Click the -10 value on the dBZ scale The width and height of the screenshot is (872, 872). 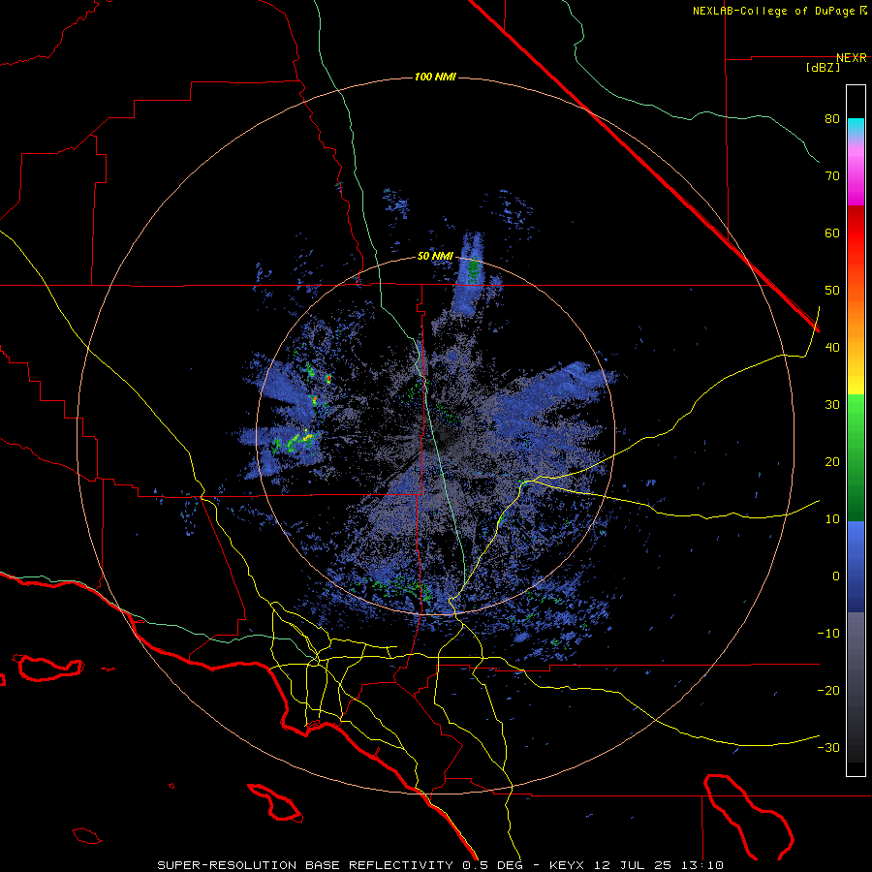point(828,634)
